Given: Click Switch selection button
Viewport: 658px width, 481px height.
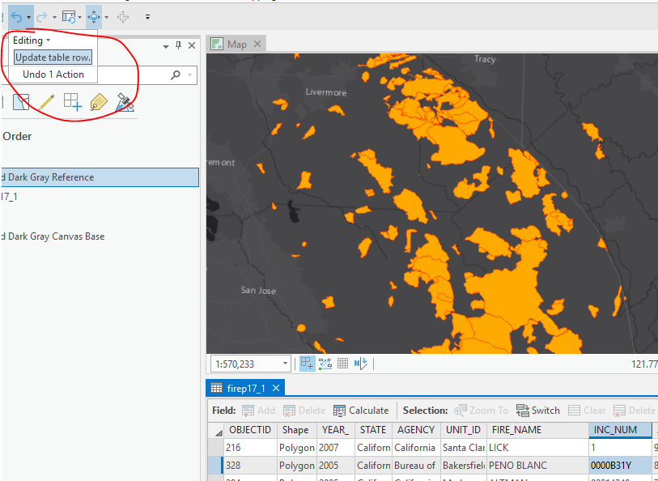Looking at the screenshot, I should 538,411.
